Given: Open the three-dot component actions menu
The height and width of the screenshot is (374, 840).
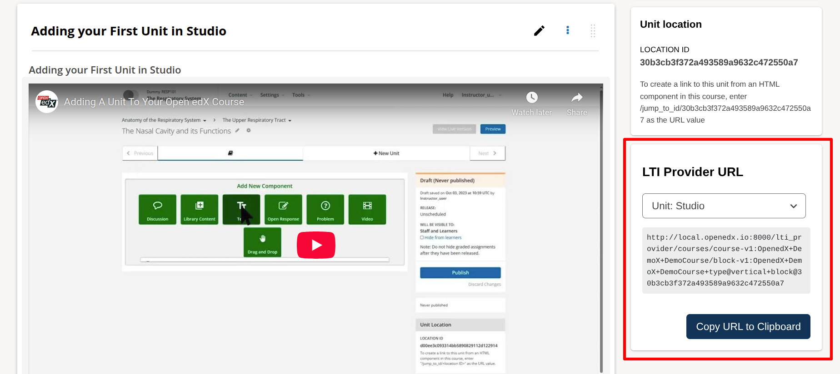Looking at the screenshot, I should 568,30.
